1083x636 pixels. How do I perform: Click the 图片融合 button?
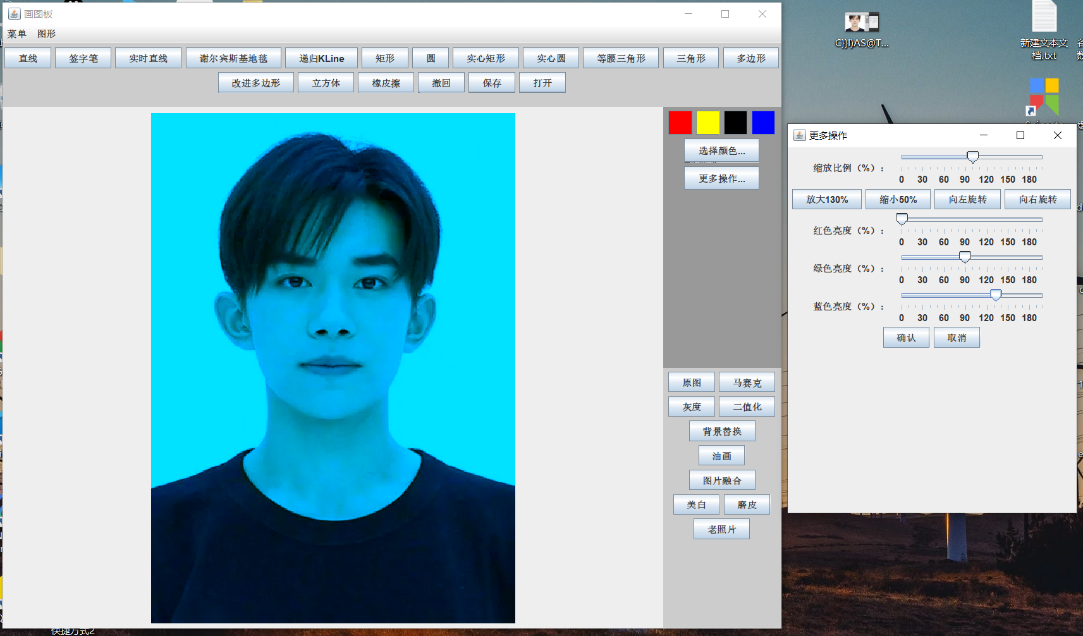(722, 480)
